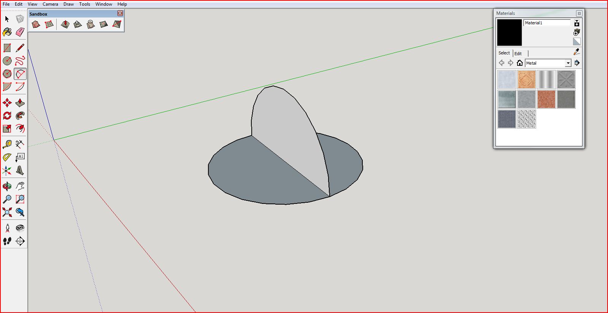This screenshot has width=608, height=313.
Task: Select the Circle drawing tool
Action: (7, 61)
